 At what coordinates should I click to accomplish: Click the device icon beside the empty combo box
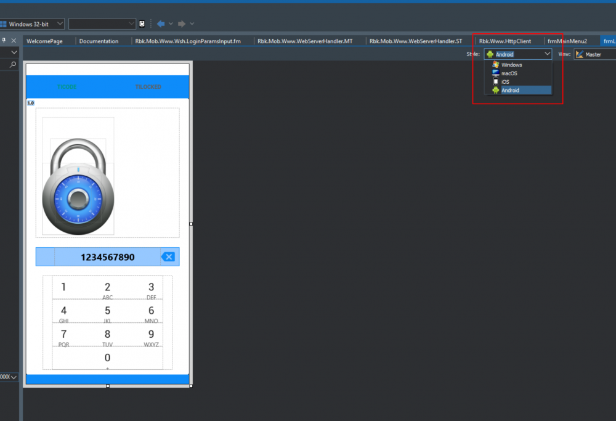(x=142, y=24)
